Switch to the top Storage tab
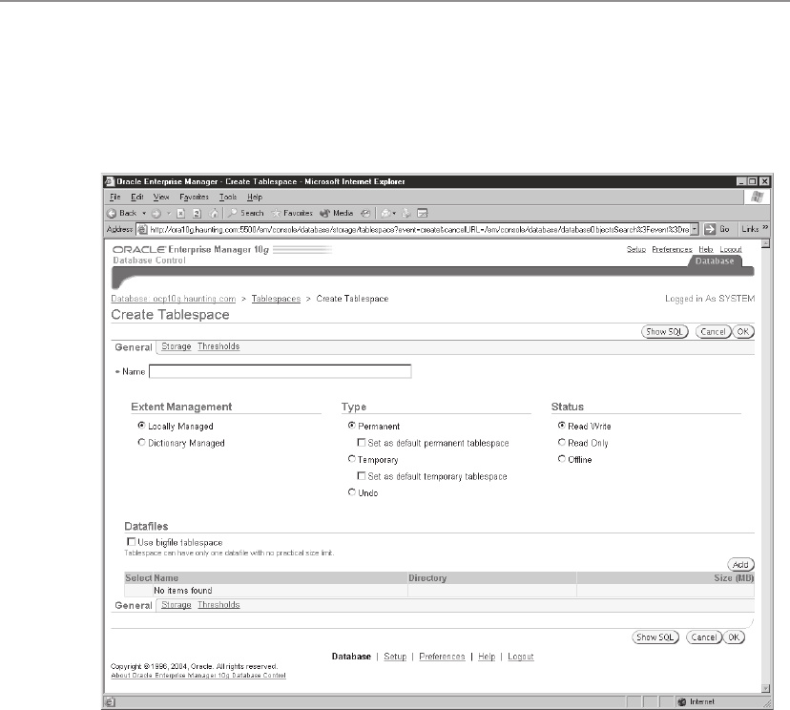The width and height of the screenshot is (790, 710). tap(177, 346)
